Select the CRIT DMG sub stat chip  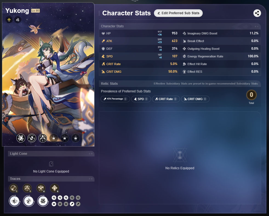[x=195, y=99]
